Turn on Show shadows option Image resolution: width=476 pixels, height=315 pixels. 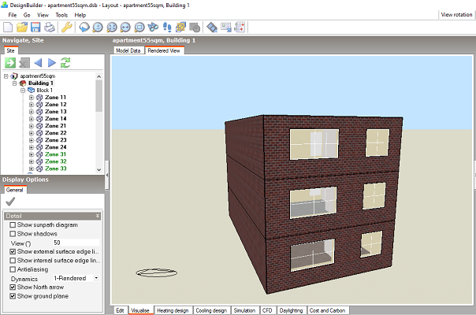(12, 234)
